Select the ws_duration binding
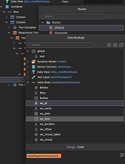The height and width of the screenshot is (164, 125). (75, 124)
